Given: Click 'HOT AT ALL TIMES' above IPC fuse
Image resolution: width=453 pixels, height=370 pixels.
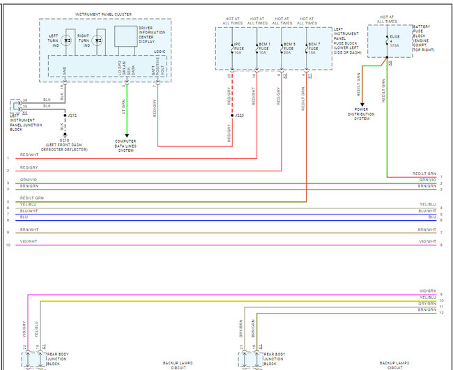Looking at the screenshot, I should click(x=233, y=21).
